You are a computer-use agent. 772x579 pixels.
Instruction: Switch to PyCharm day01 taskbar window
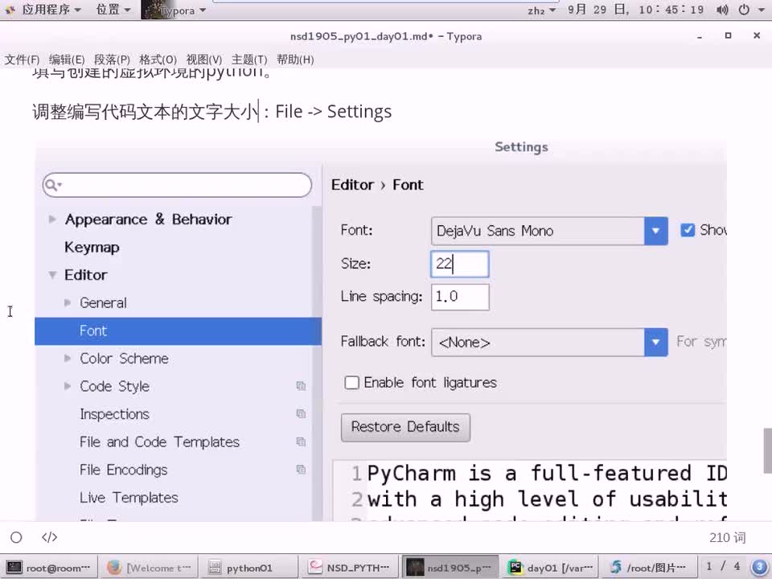point(549,568)
